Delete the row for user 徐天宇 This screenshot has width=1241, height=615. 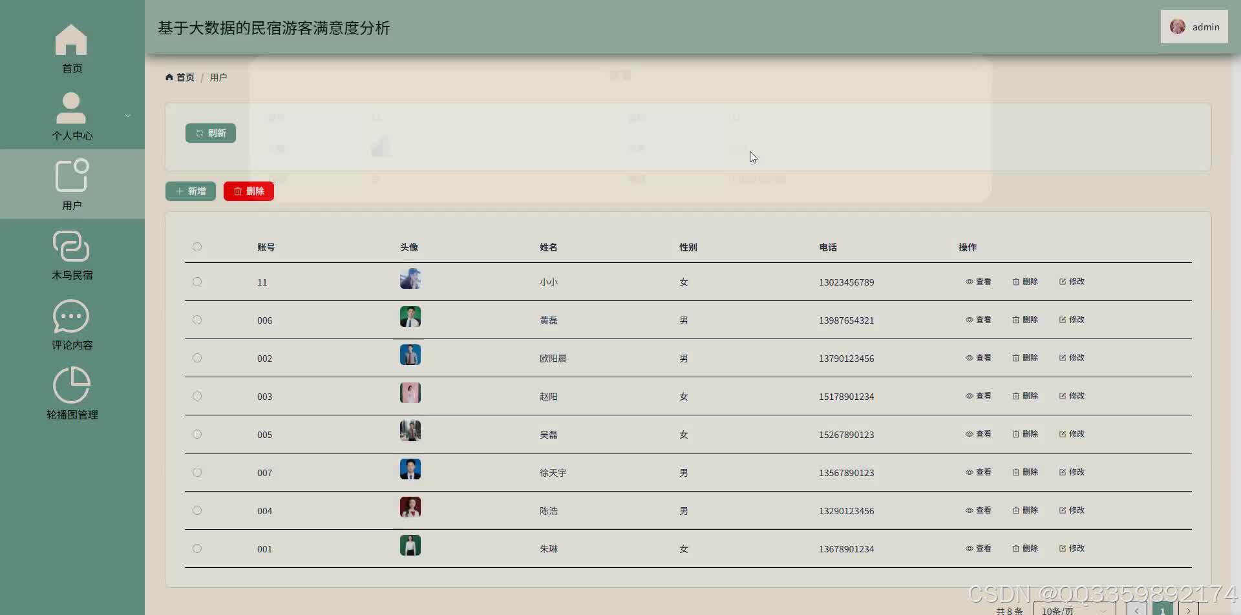1025,472
